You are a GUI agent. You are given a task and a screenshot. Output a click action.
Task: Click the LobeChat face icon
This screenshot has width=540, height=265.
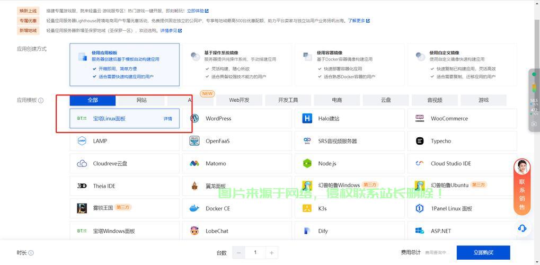(194, 231)
